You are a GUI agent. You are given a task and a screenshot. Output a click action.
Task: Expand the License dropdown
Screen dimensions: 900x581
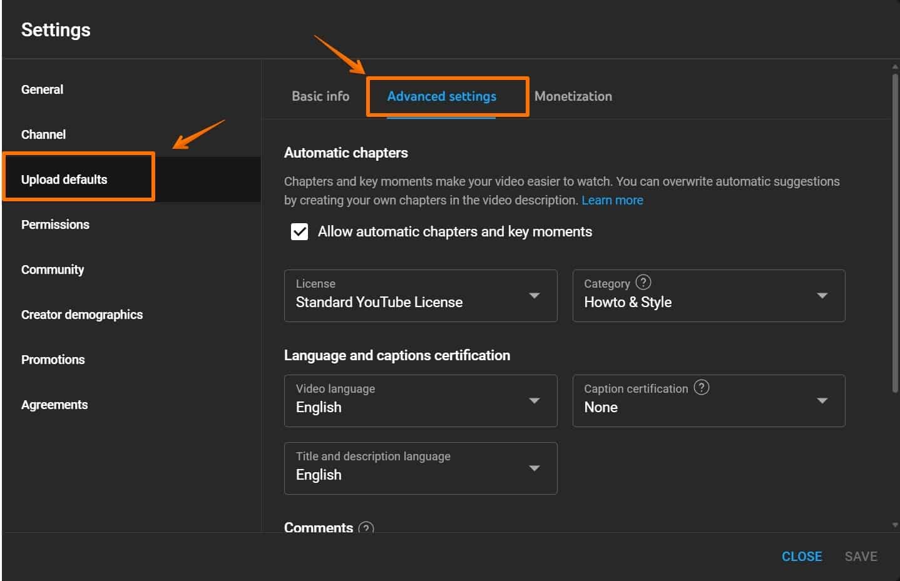click(421, 296)
